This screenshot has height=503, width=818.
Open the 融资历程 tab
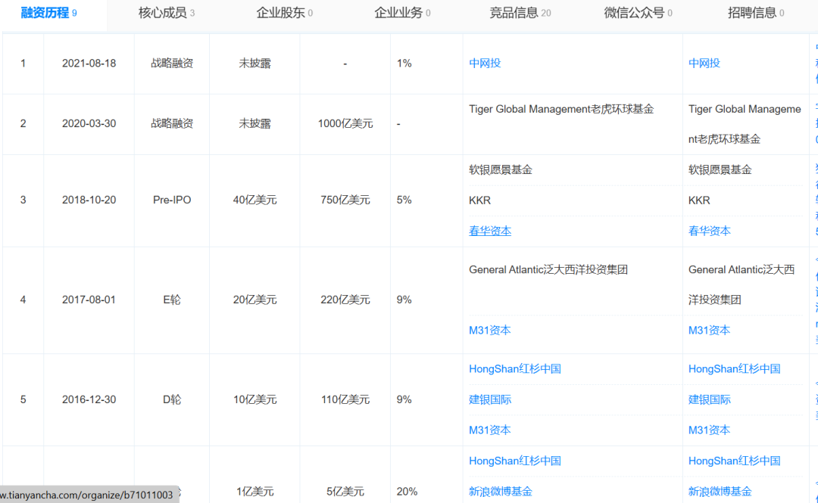click(x=48, y=13)
